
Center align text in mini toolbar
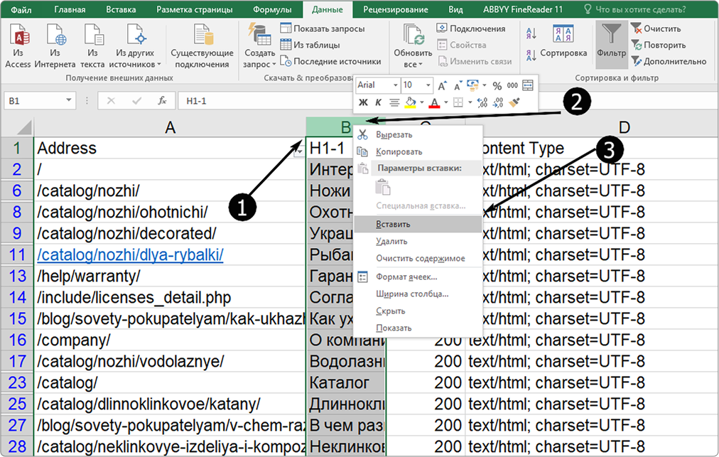(x=394, y=102)
